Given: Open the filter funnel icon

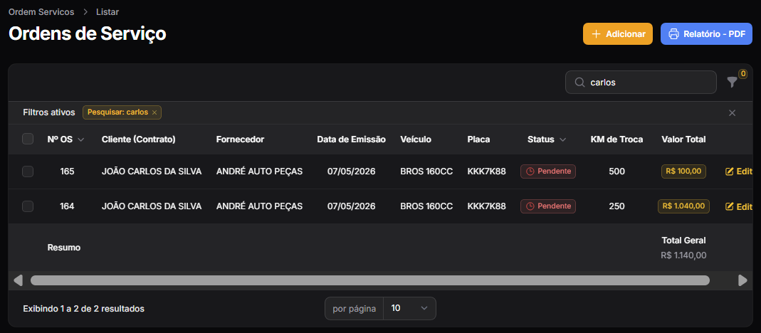Looking at the screenshot, I should click(732, 83).
